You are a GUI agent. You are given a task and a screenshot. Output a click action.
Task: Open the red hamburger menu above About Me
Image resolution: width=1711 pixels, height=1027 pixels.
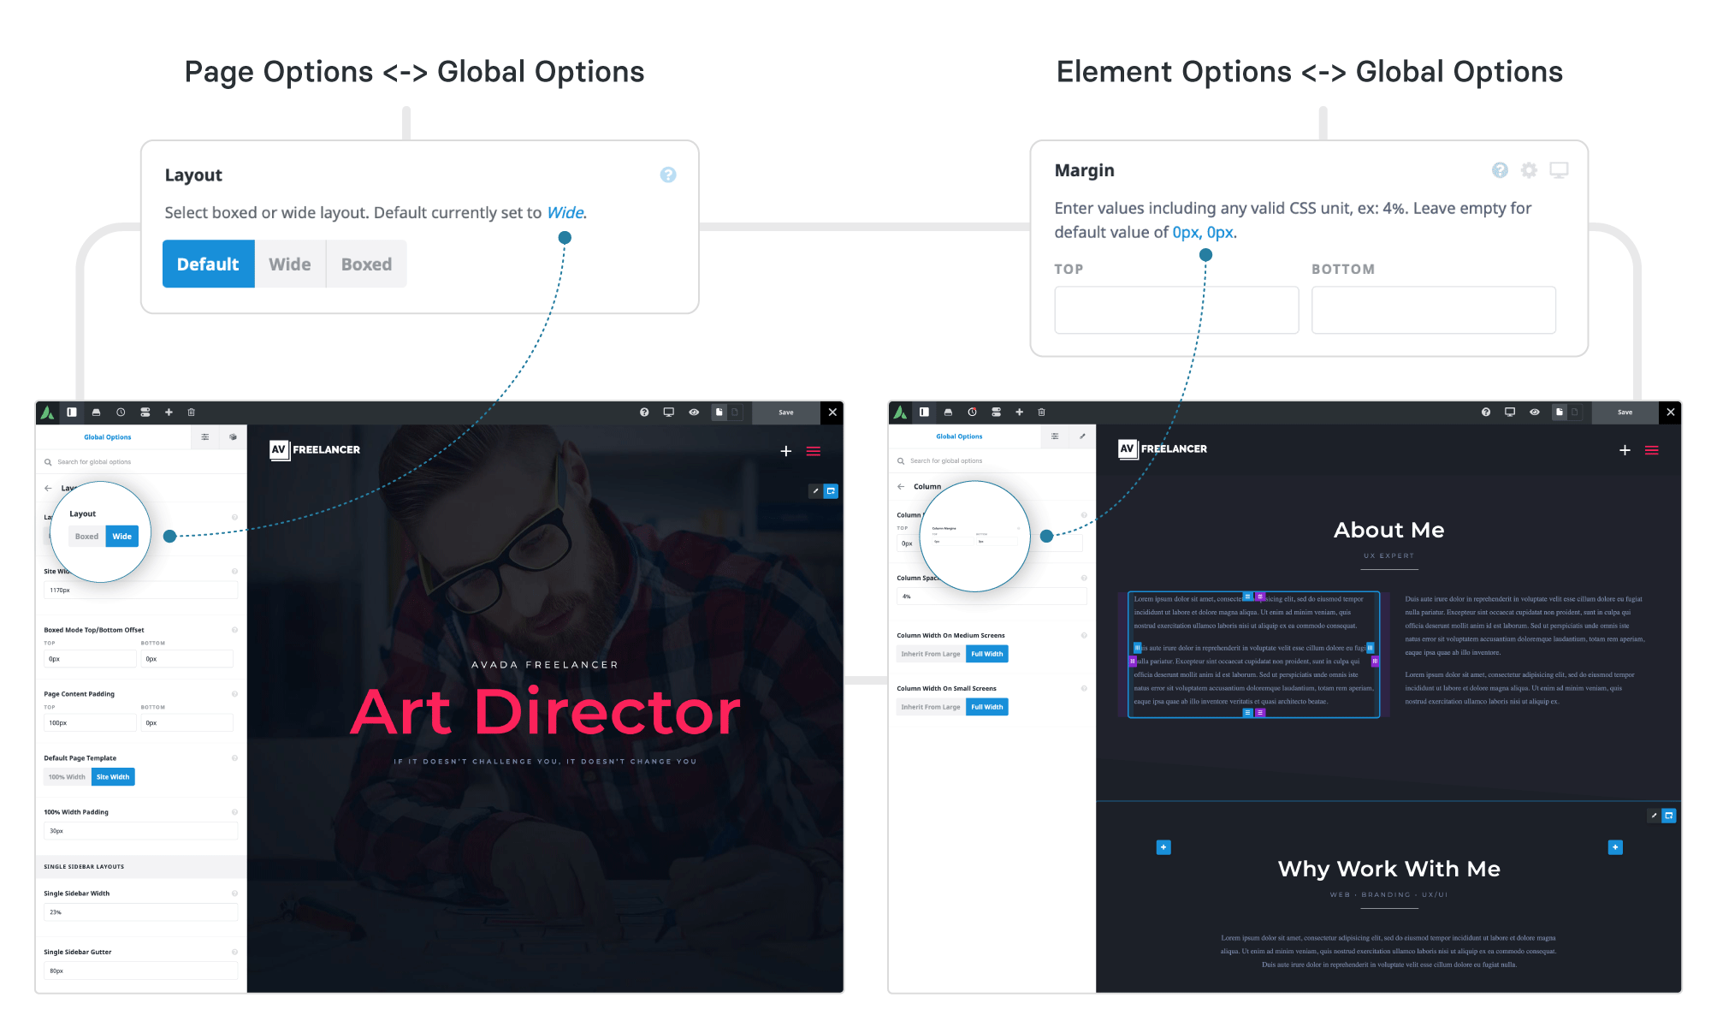coord(1651,450)
